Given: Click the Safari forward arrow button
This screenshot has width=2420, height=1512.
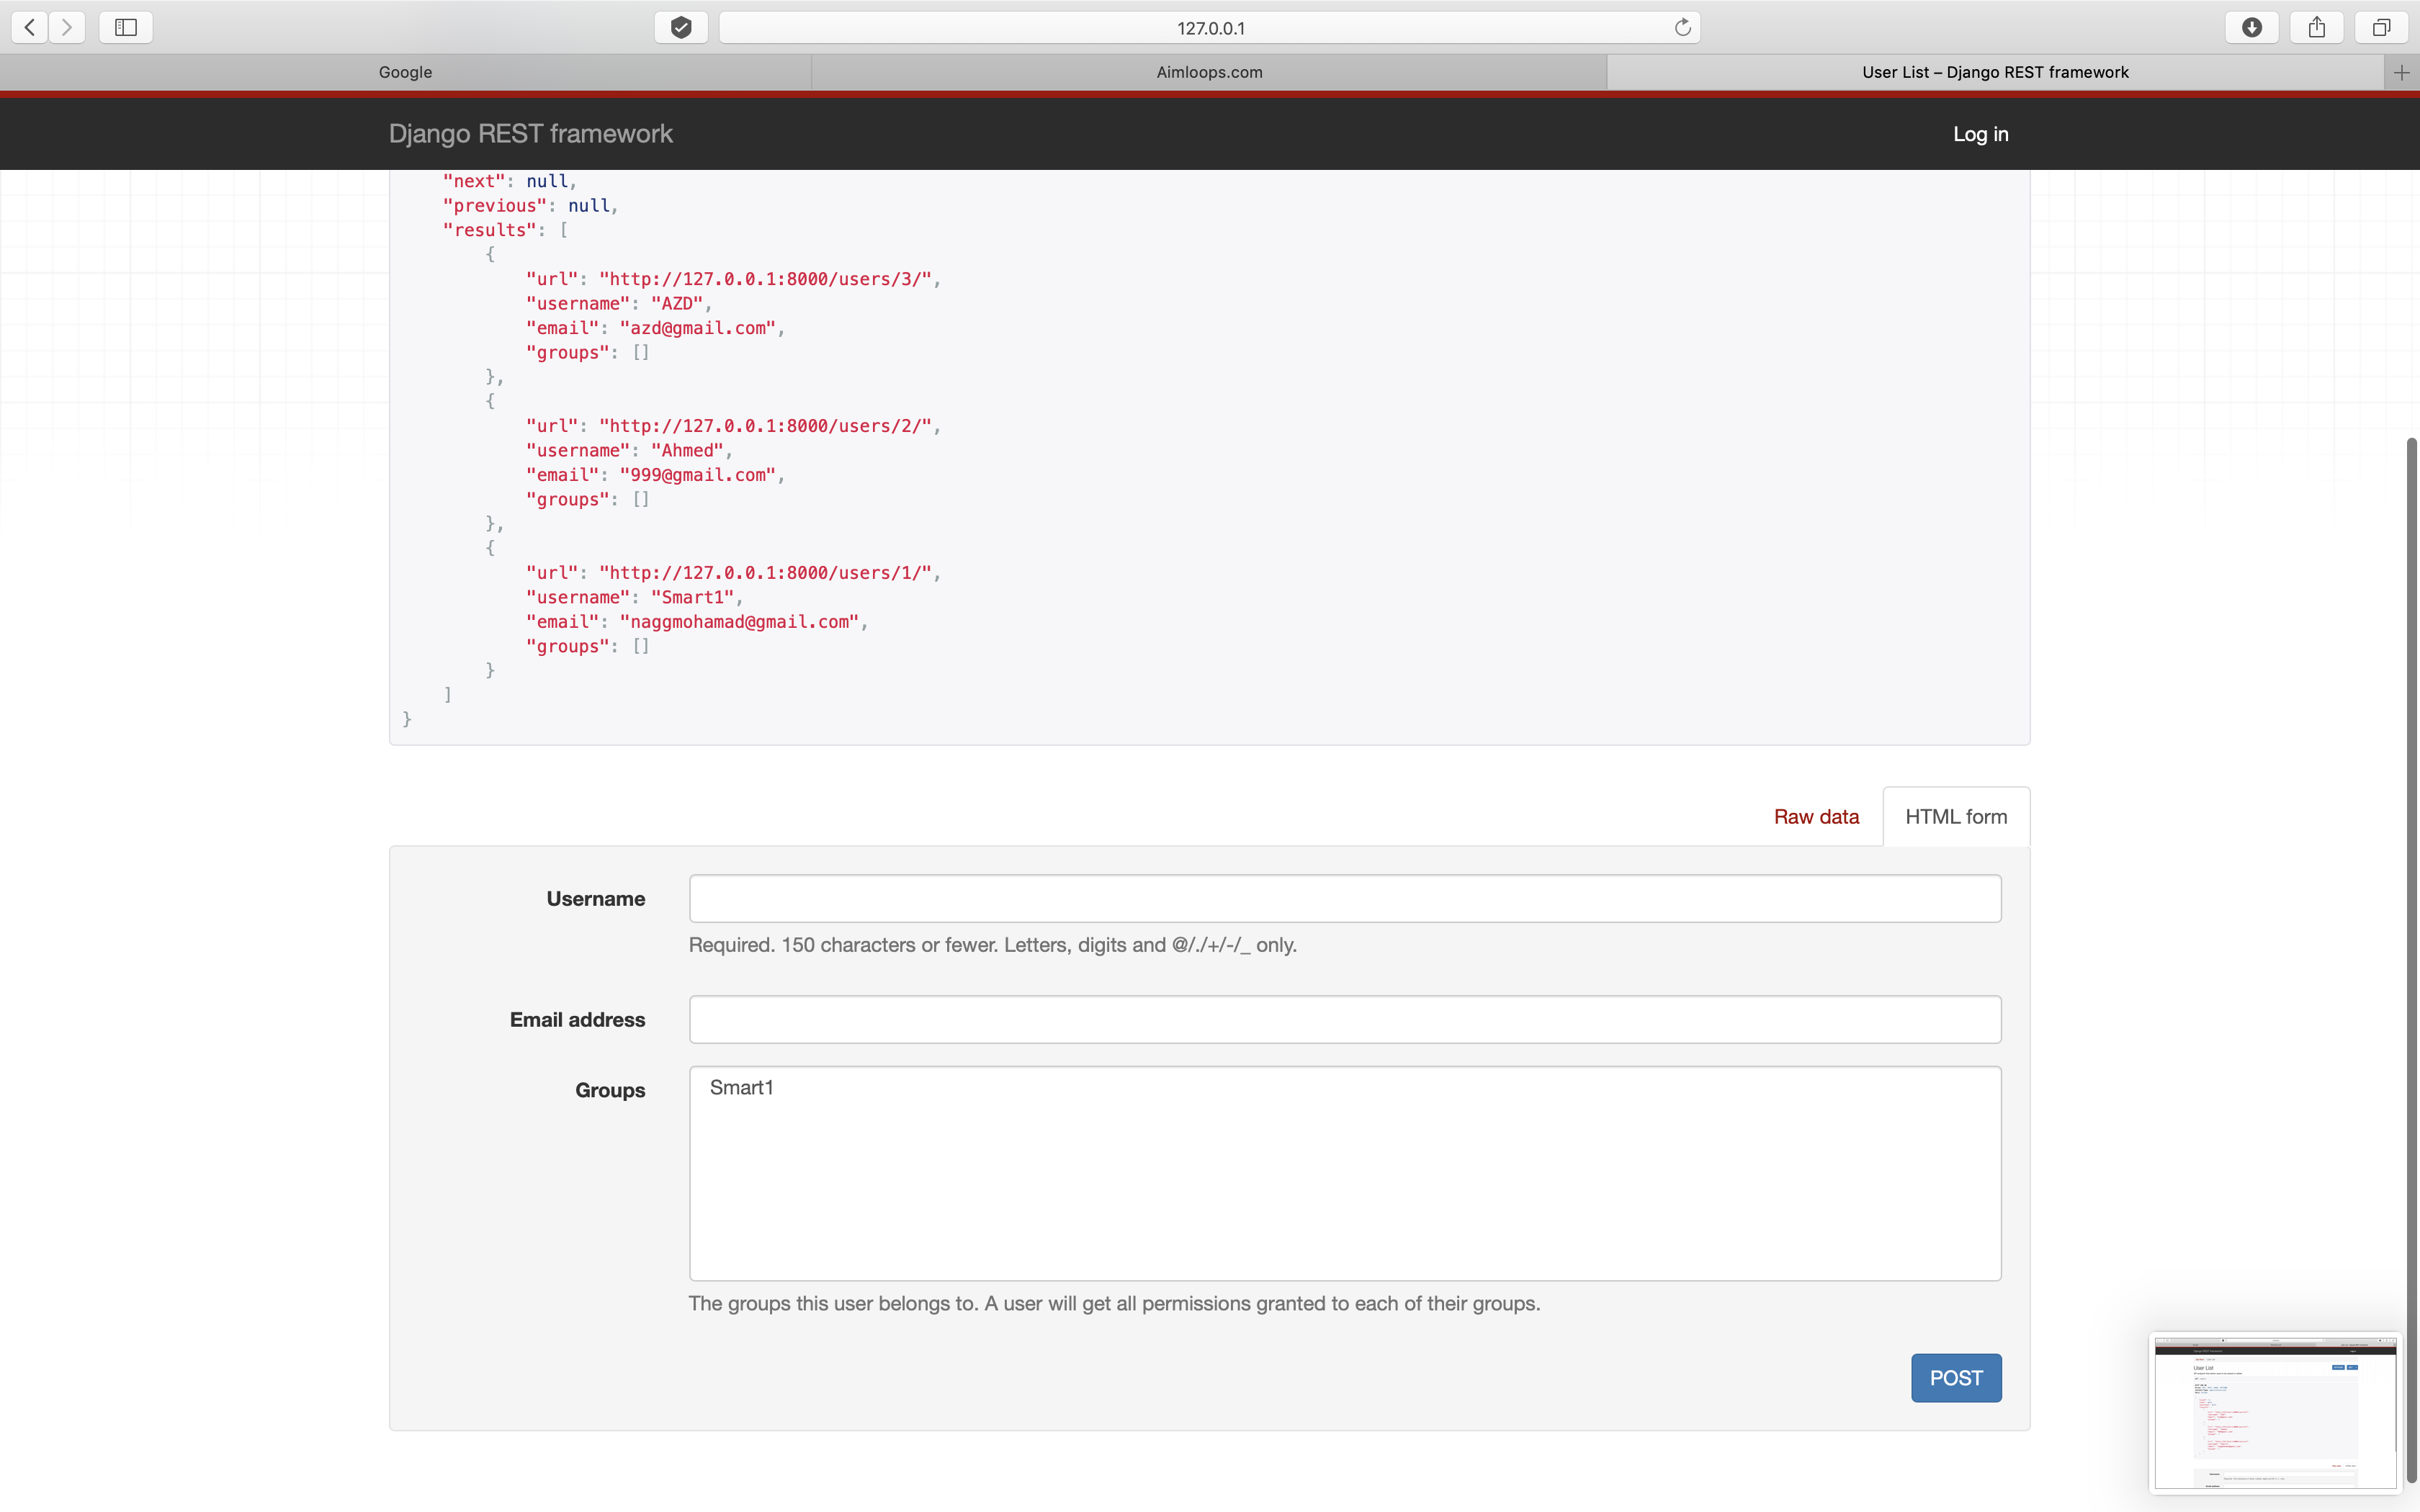Looking at the screenshot, I should 67,27.
